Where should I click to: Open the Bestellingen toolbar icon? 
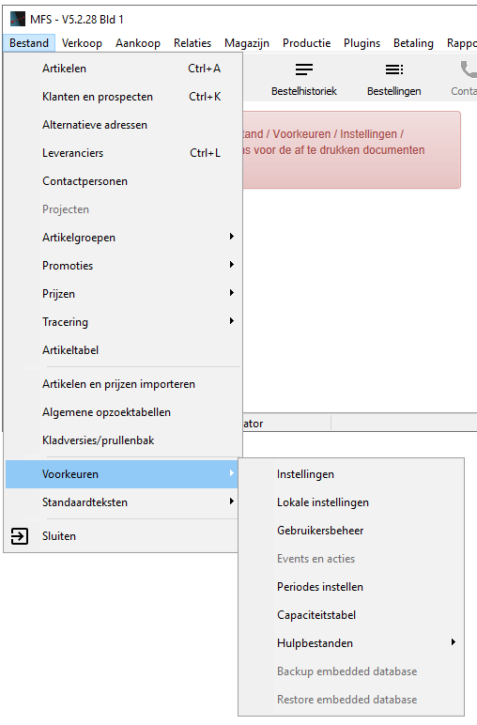click(394, 69)
